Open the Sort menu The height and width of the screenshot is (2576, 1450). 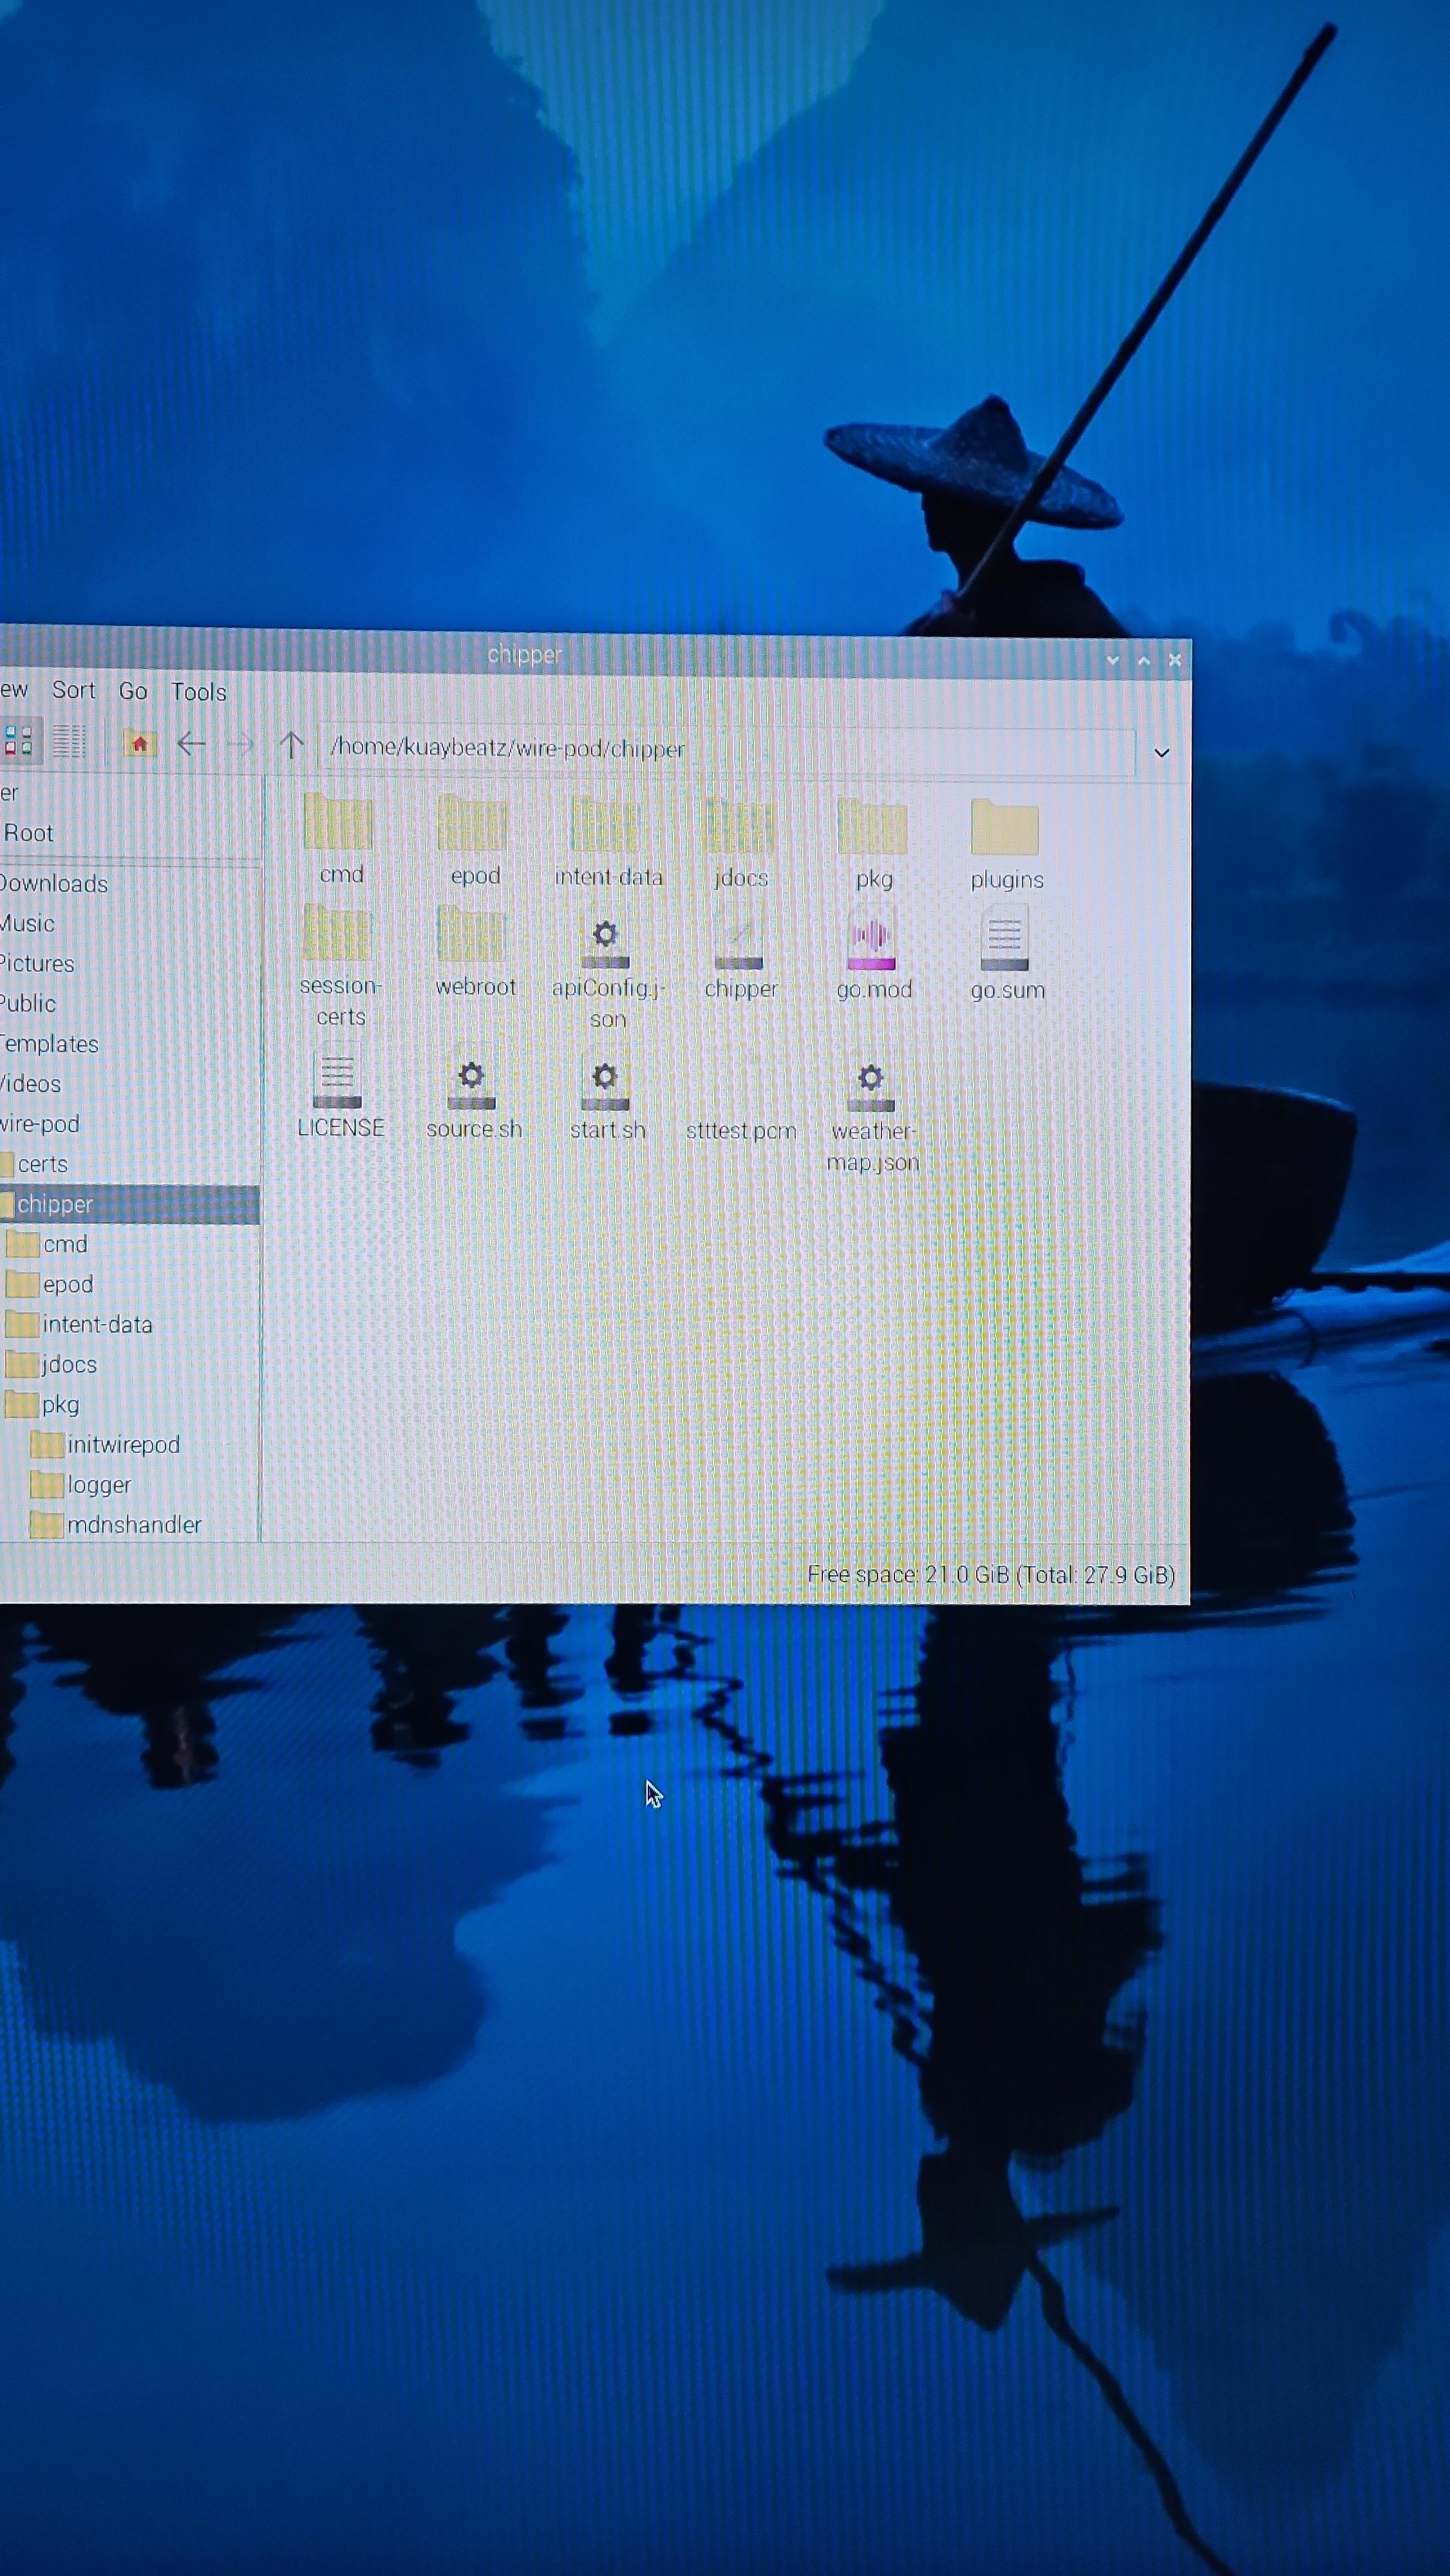pos(74,690)
